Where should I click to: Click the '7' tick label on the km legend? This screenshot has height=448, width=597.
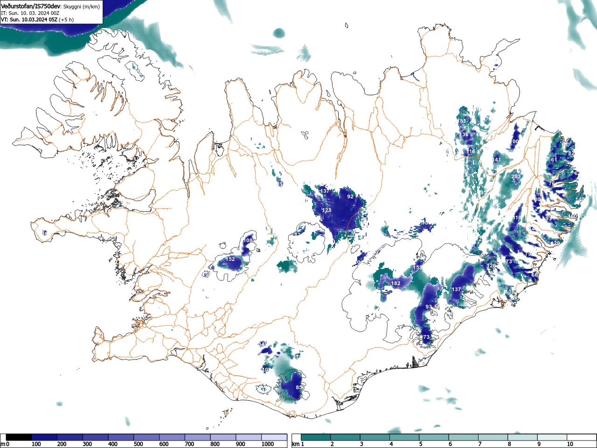[480, 444]
